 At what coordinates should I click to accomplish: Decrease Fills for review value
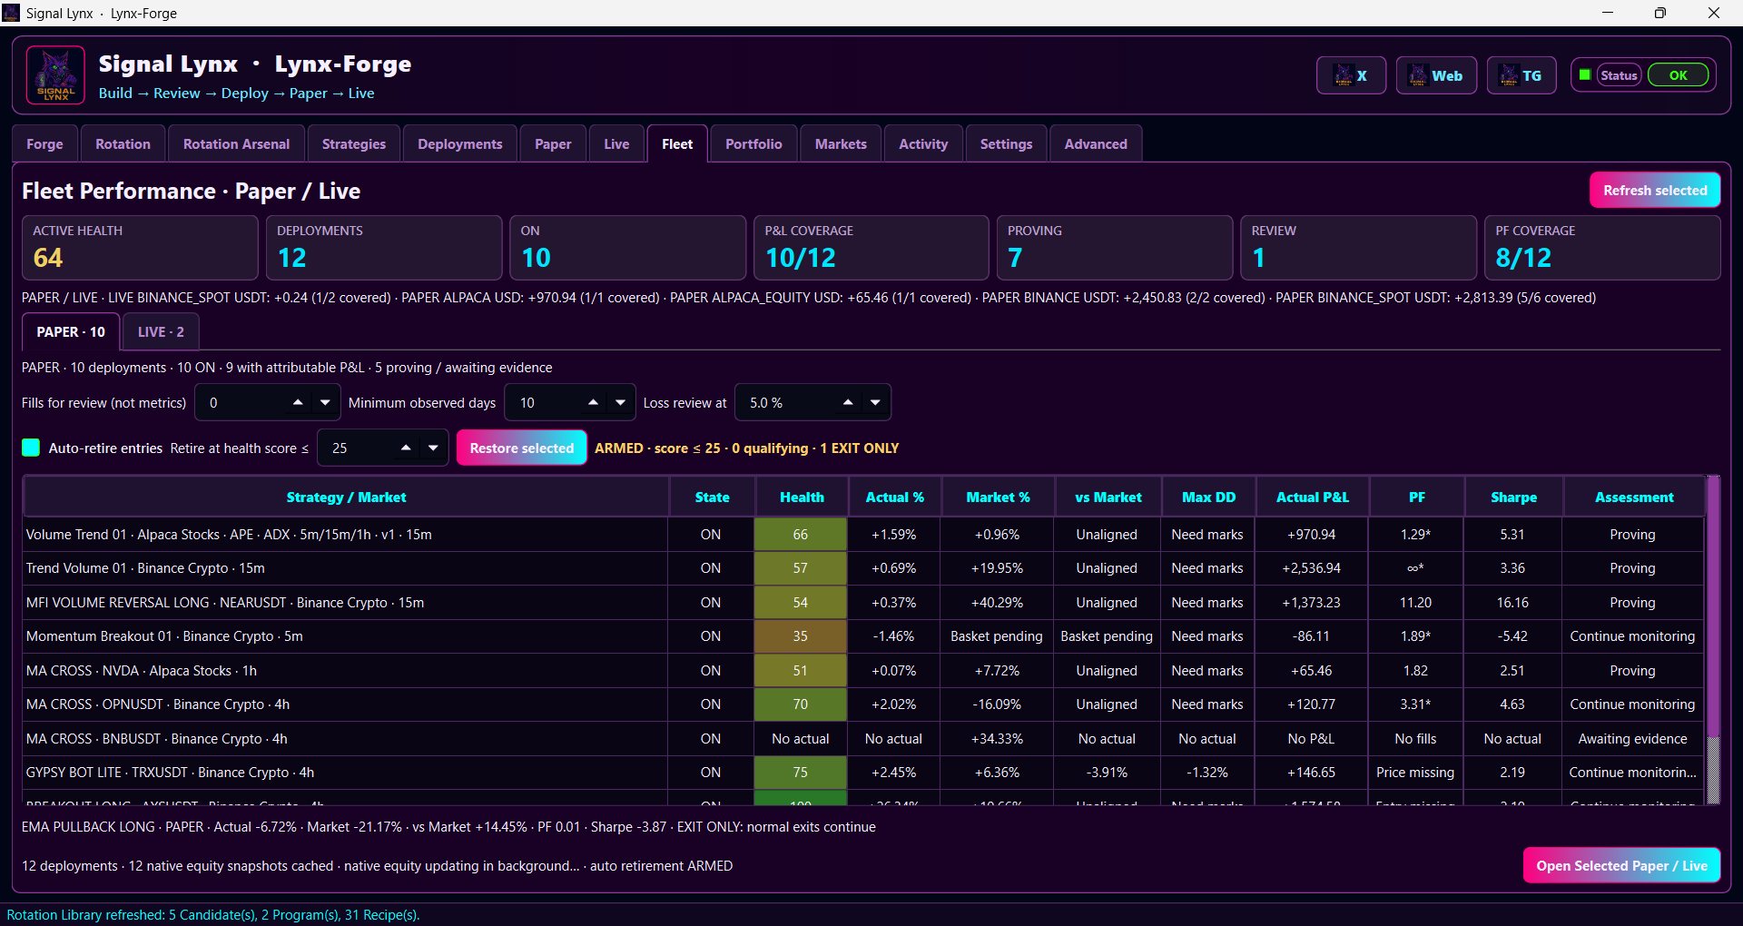tap(325, 402)
